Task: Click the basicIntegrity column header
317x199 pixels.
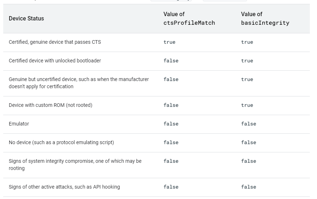Action: coord(265,19)
